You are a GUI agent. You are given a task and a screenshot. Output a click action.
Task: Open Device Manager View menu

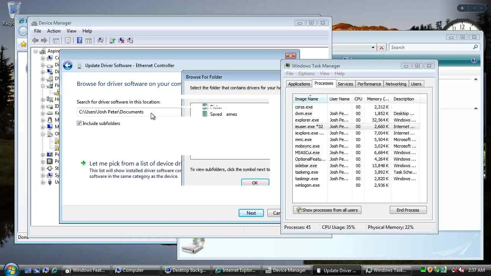[x=71, y=31]
